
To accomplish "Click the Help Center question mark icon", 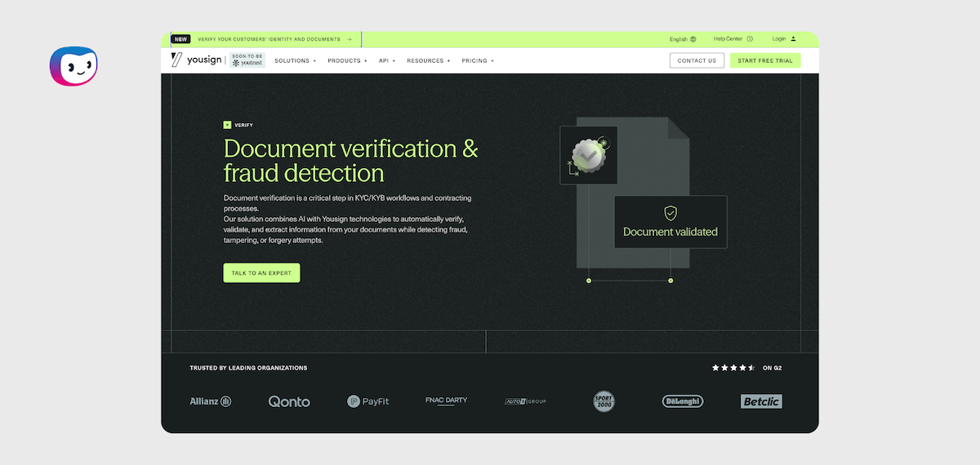I will tap(750, 39).
